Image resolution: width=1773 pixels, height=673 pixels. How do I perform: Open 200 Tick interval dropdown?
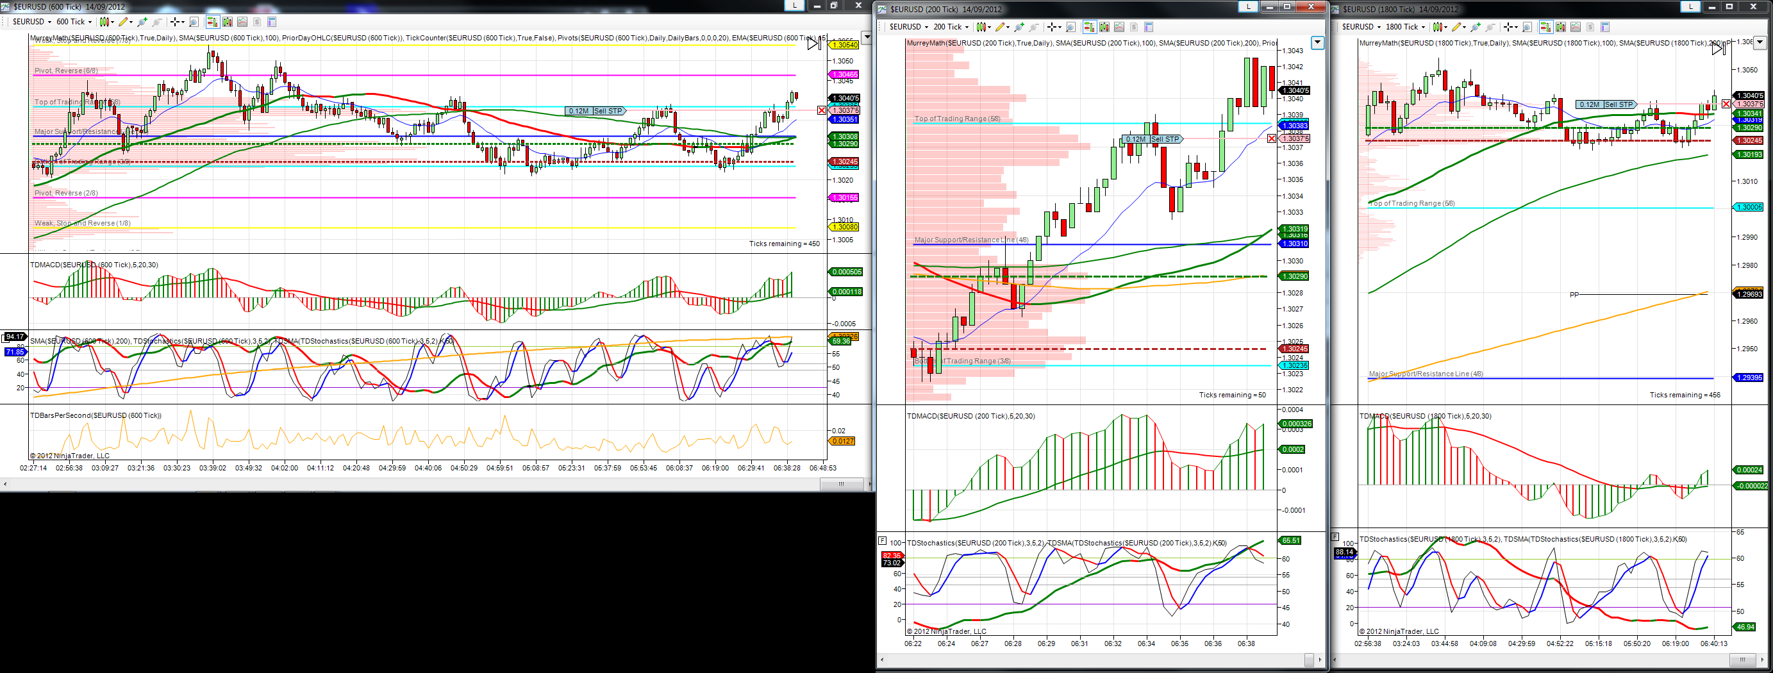[951, 27]
